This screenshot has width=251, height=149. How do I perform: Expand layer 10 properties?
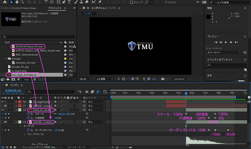pyautogui.click(x=16, y=102)
